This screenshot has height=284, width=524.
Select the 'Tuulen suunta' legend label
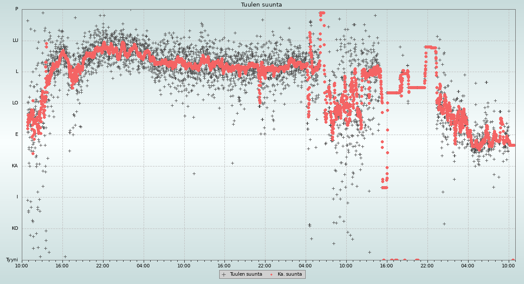coord(246,274)
